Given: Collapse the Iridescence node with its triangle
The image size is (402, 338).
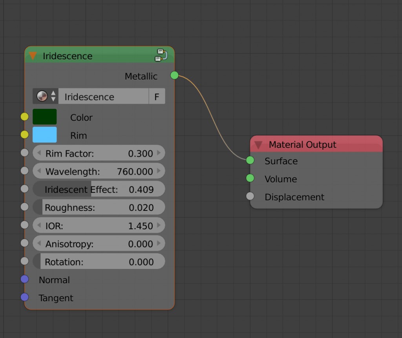Looking at the screenshot, I should [33, 56].
